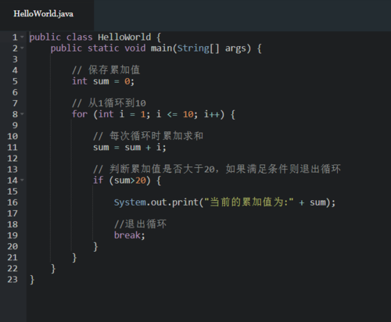Viewport: 391px width, 322px height.
Task: Click line number 19 in the gutter
Action: tap(13, 235)
